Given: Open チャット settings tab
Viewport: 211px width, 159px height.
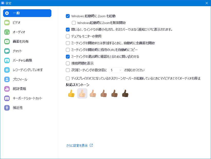Looking at the screenshot, I should coord(27,51).
